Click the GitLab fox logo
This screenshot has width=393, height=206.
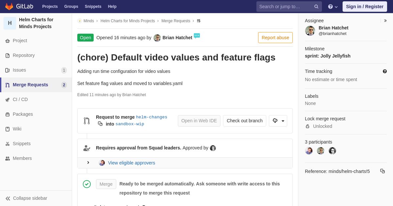(9, 7)
